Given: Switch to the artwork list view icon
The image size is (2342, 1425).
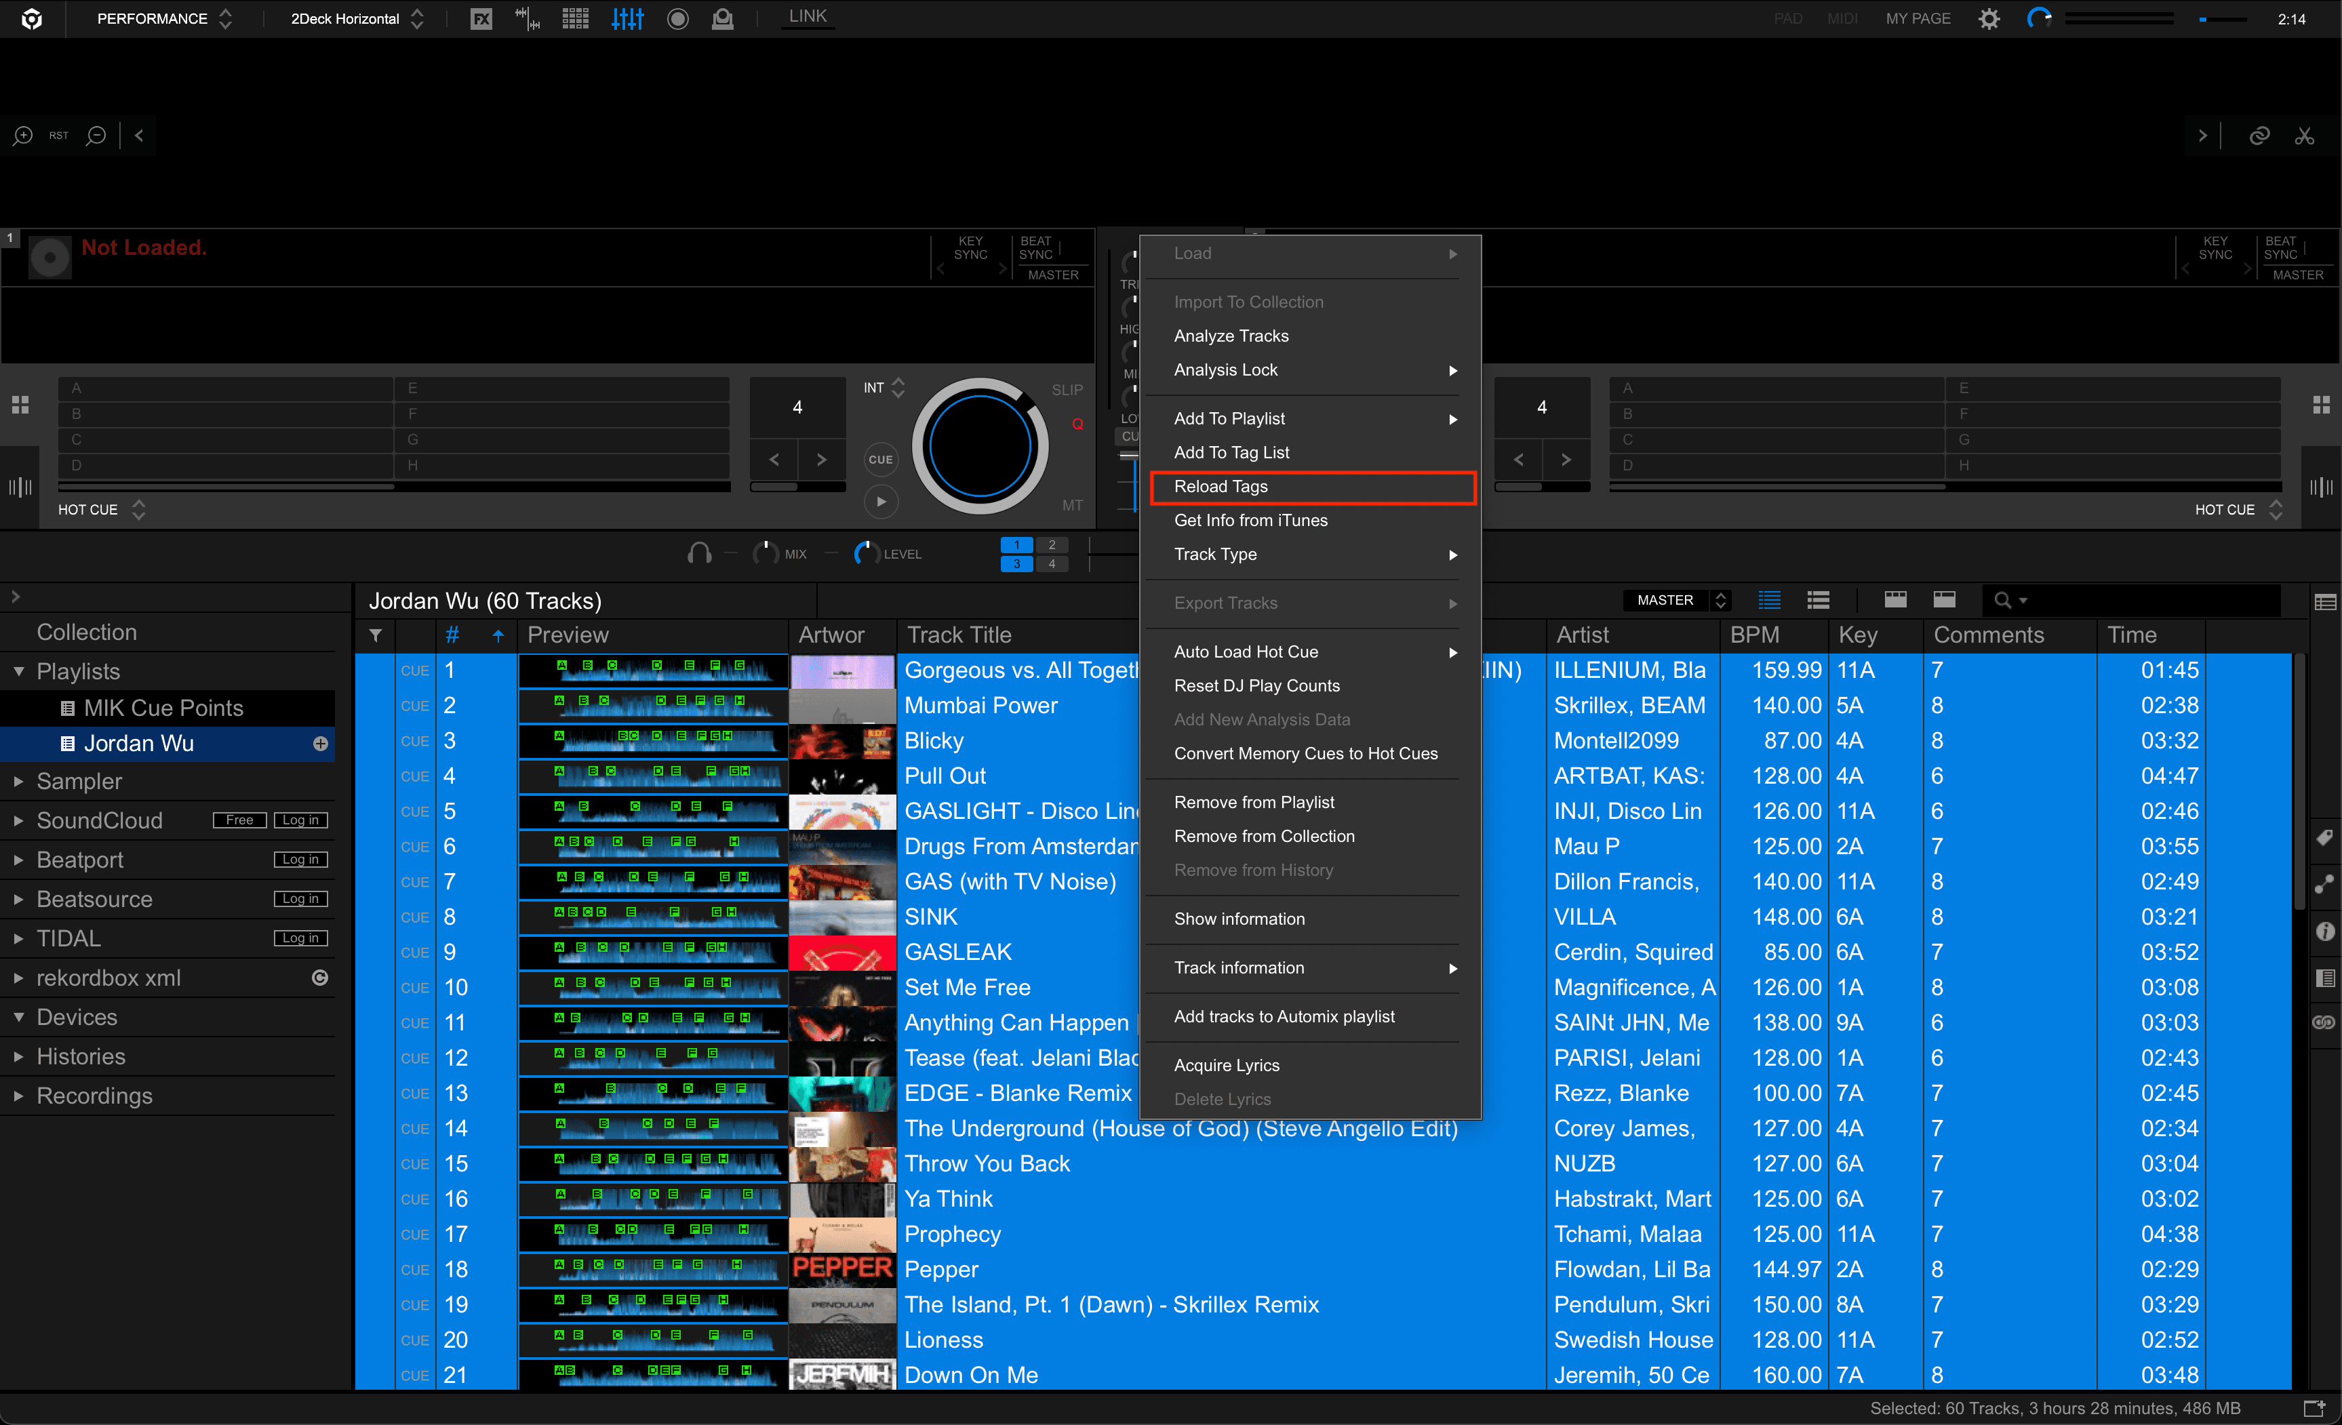Looking at the screenshot, I should 1819,601.
